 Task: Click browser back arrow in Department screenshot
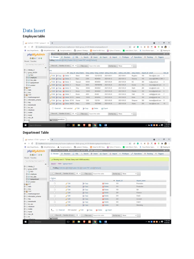coord(25,144)
